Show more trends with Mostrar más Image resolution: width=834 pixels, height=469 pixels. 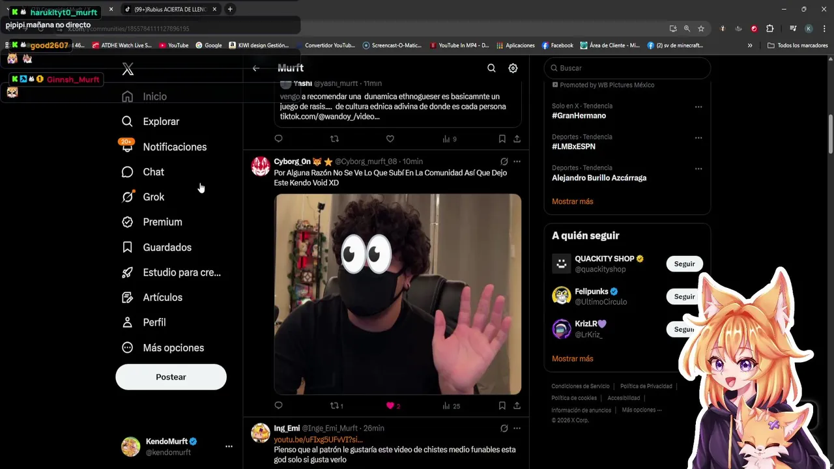pyautogui.click(x=573, y=202)
